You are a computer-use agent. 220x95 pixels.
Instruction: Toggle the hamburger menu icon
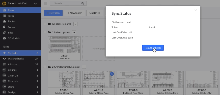[x=45, y=3]
